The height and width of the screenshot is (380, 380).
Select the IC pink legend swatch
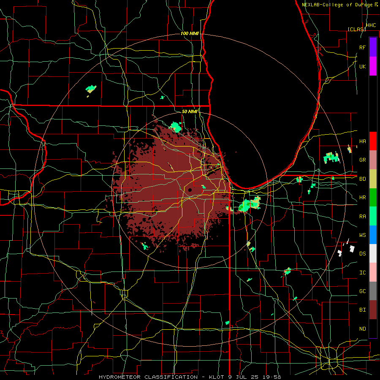pos(373,272)
